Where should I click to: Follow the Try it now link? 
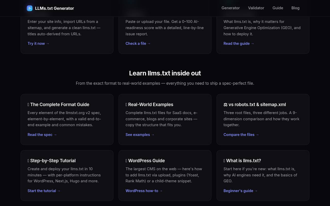click(38, 44)
